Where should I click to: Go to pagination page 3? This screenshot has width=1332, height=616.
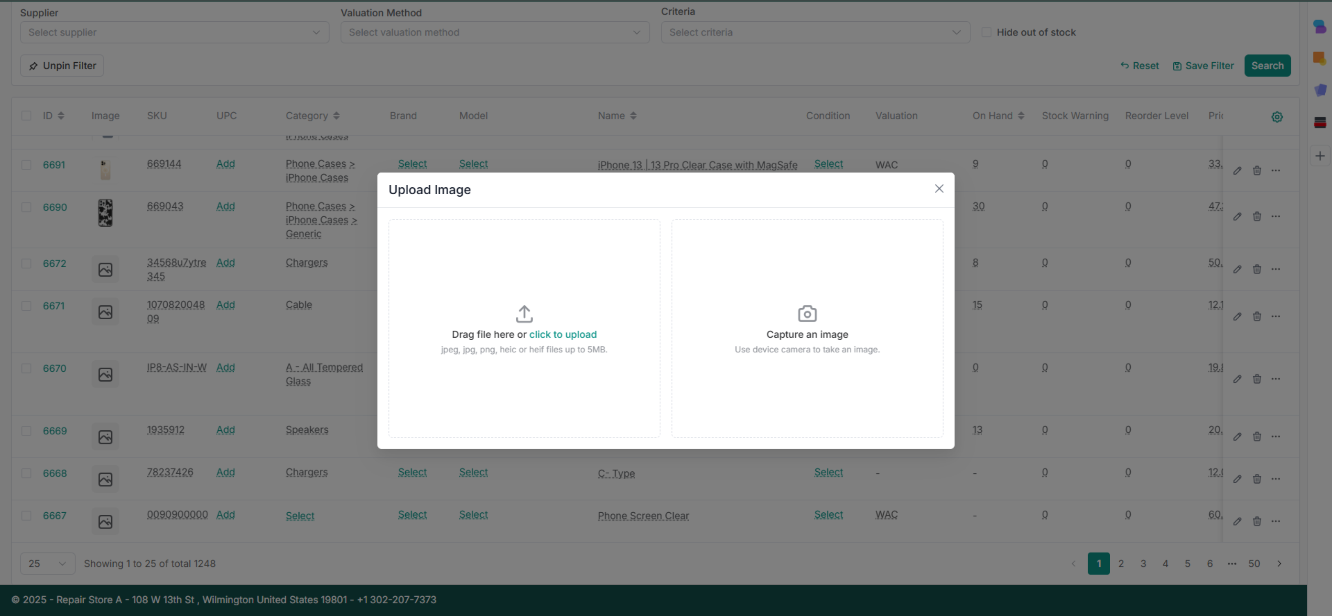[1143, 564]
